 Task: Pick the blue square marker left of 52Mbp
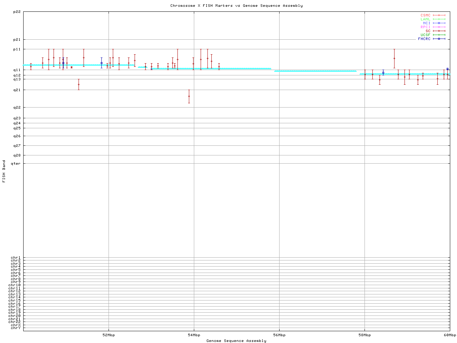101,63
